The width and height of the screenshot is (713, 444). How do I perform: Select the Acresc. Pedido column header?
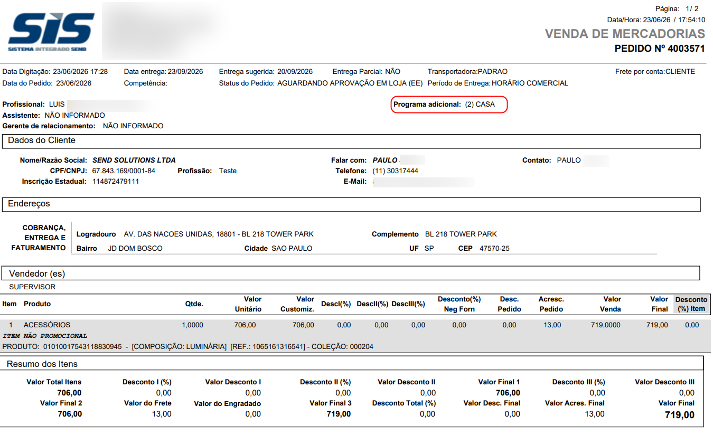(x=551, y=304)
